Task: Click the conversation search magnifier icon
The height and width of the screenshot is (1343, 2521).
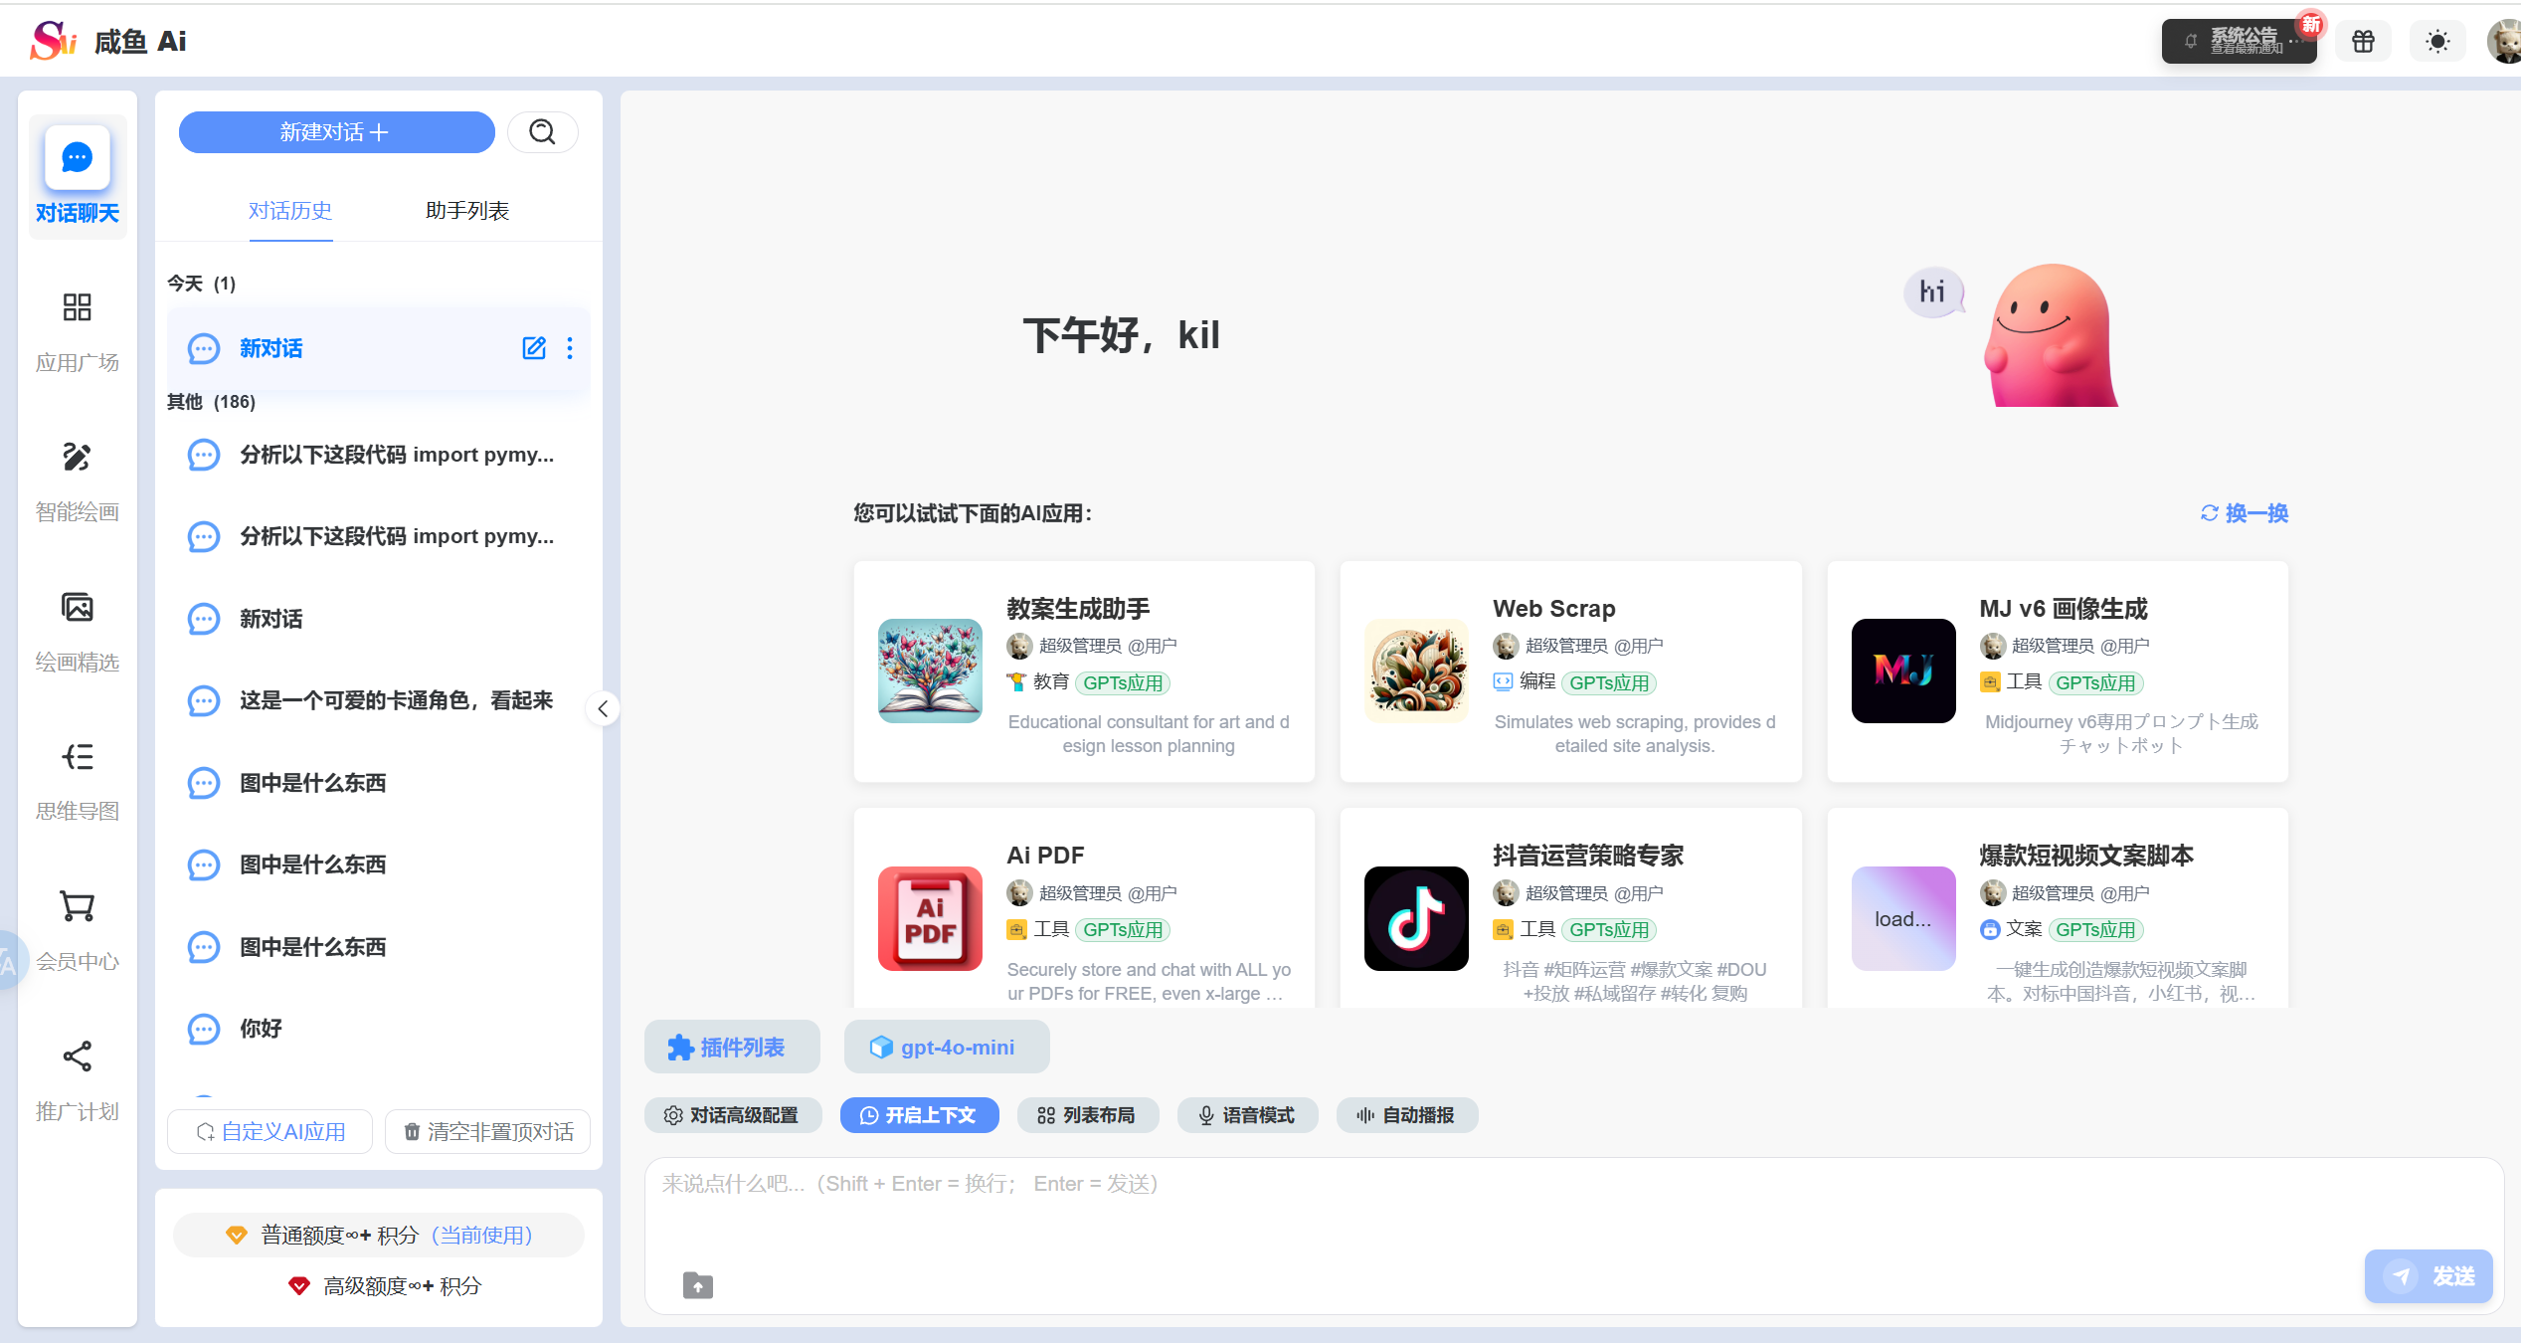Action: pyautogui.click(x=542, y=131)
